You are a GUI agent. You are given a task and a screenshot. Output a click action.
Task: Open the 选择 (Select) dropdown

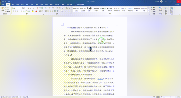click(x=153, y=12)
